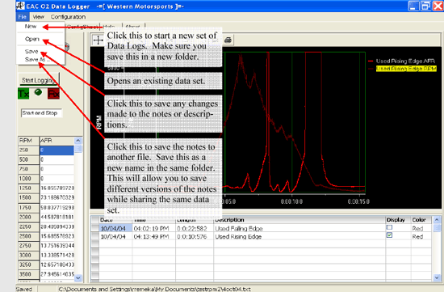
Task: Uncheck display for Used Rising Edge row
Action: [x=389, y=235]
